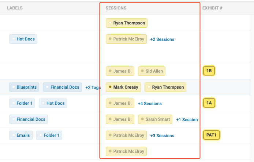The image size is (254, 162).
Task: Click the 1A exhibit badge
Action: tap(209, 103)
